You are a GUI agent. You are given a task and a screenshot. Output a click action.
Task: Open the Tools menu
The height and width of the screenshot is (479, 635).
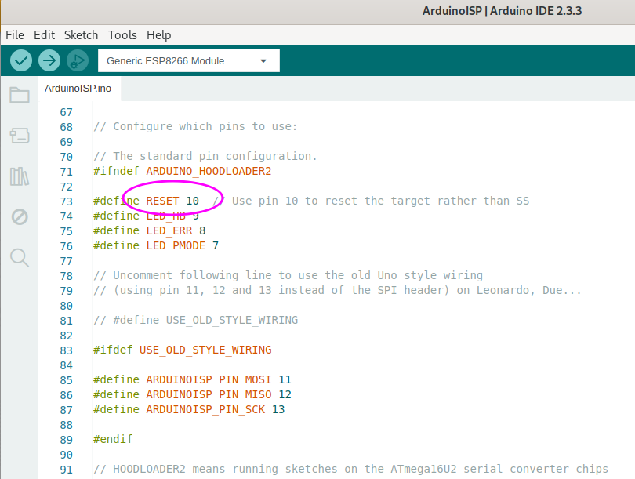tap(122, 35)
